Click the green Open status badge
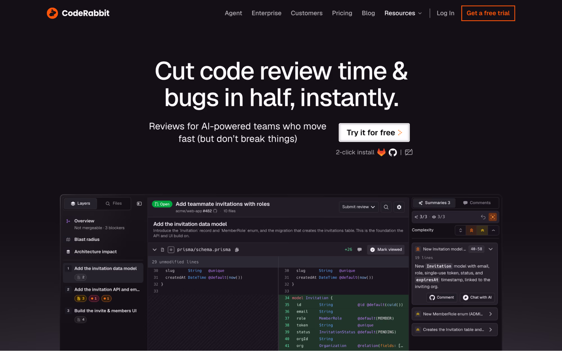 pyautogui.click(x=162, y=204)
